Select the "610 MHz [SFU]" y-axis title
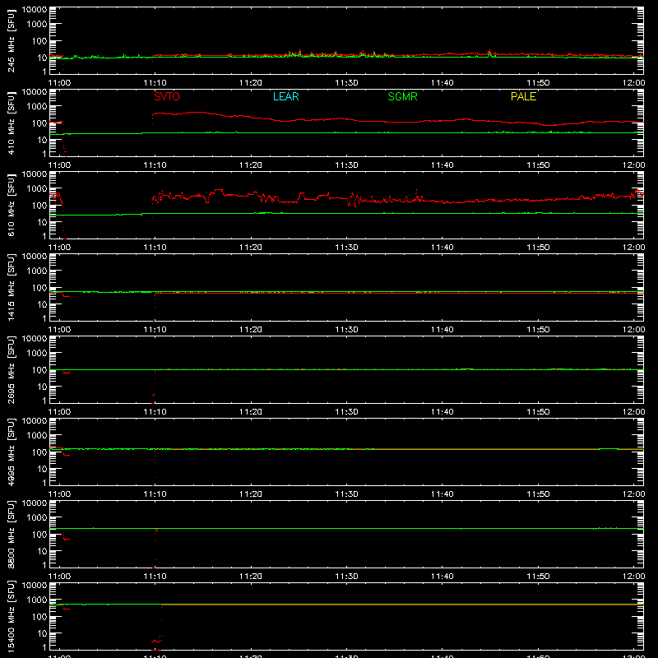The height and width of the screenshot is (658, 658). pos(11,205)
